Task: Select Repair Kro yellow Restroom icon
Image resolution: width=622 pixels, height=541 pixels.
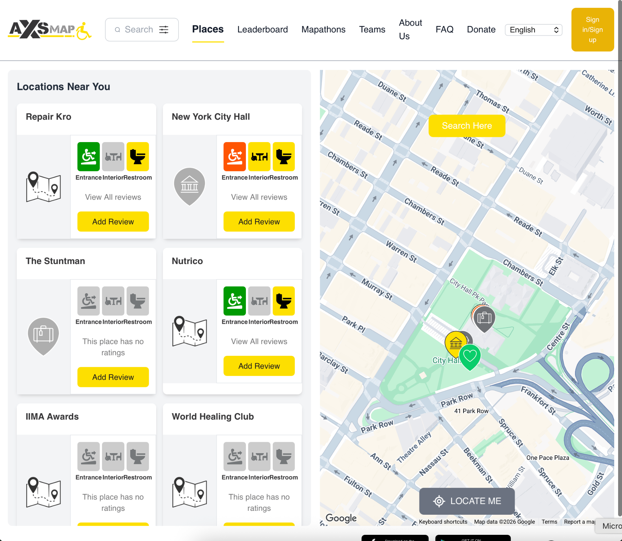Action: tap(138, 157)
